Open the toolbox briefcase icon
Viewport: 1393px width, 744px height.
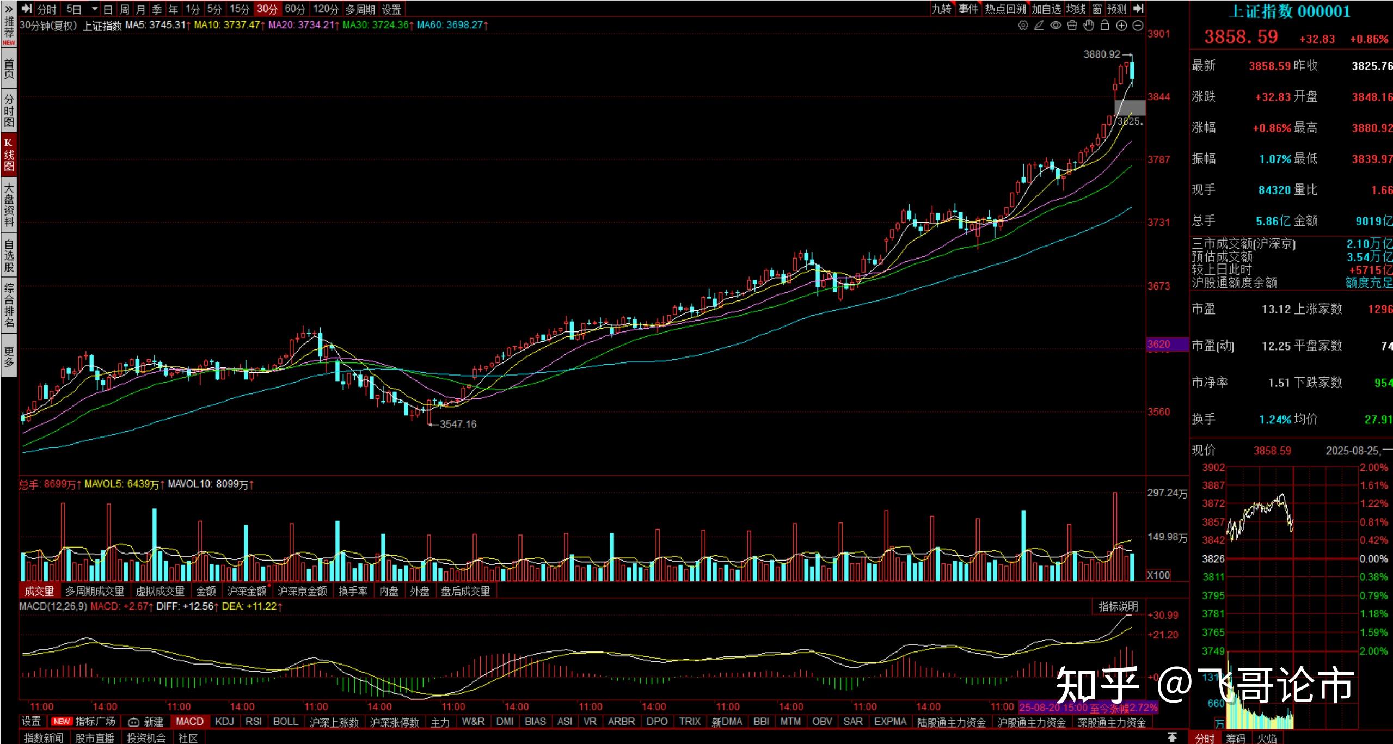pos(1072,26)
